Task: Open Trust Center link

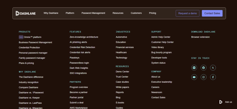Action: 122,77
